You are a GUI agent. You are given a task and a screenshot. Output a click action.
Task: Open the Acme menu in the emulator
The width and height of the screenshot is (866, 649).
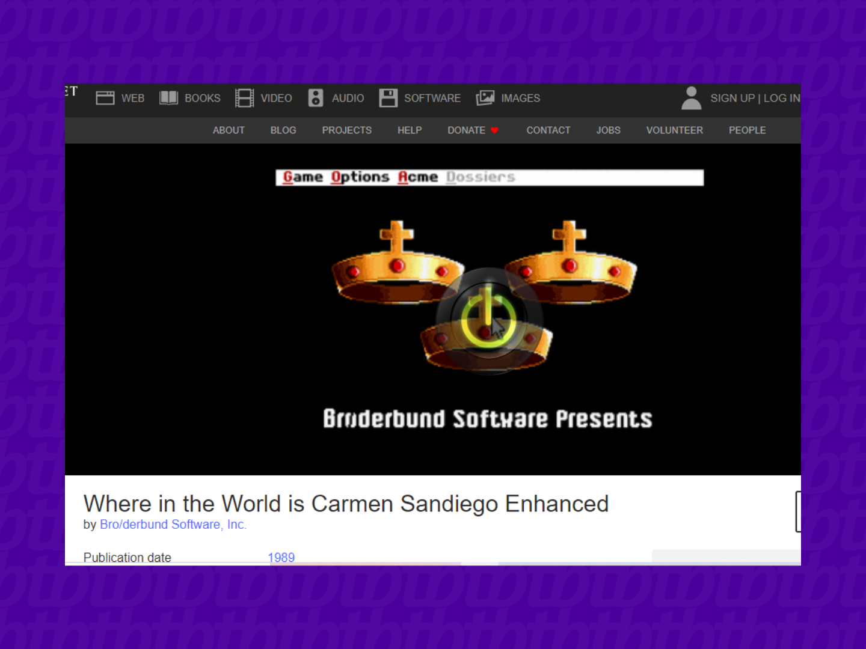[418, 177]
